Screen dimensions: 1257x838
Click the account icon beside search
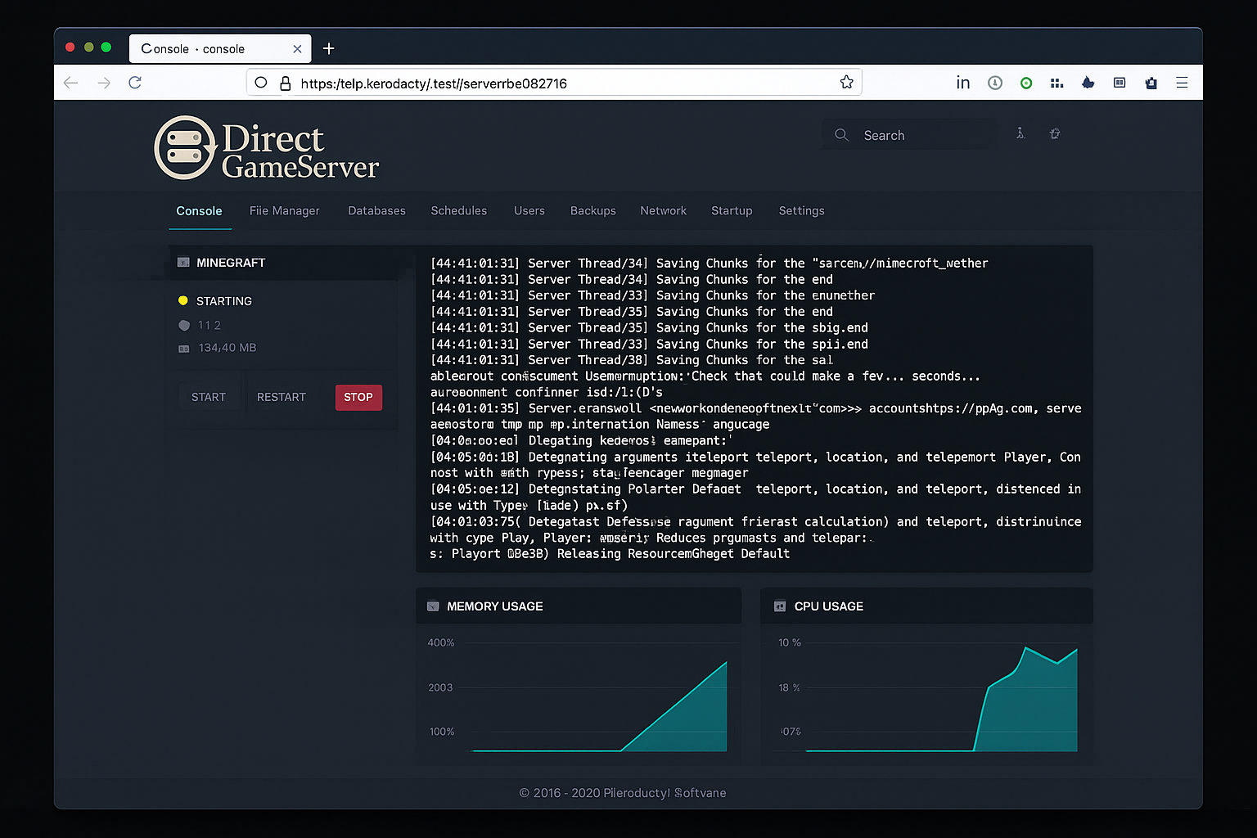[x=1020, y=133]
